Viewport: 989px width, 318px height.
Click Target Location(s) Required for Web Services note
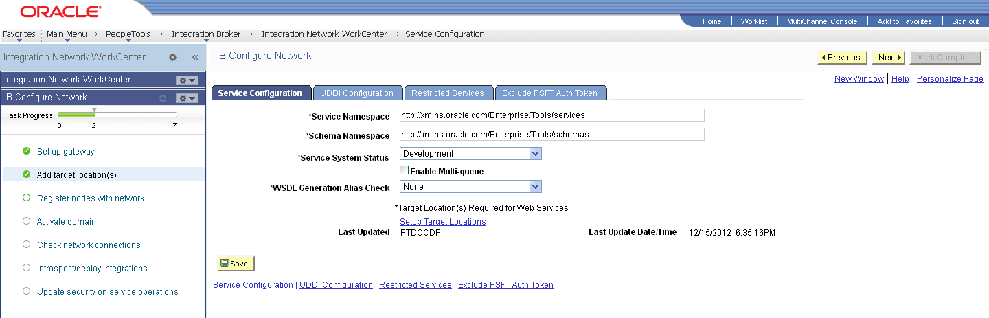(481, 207)
